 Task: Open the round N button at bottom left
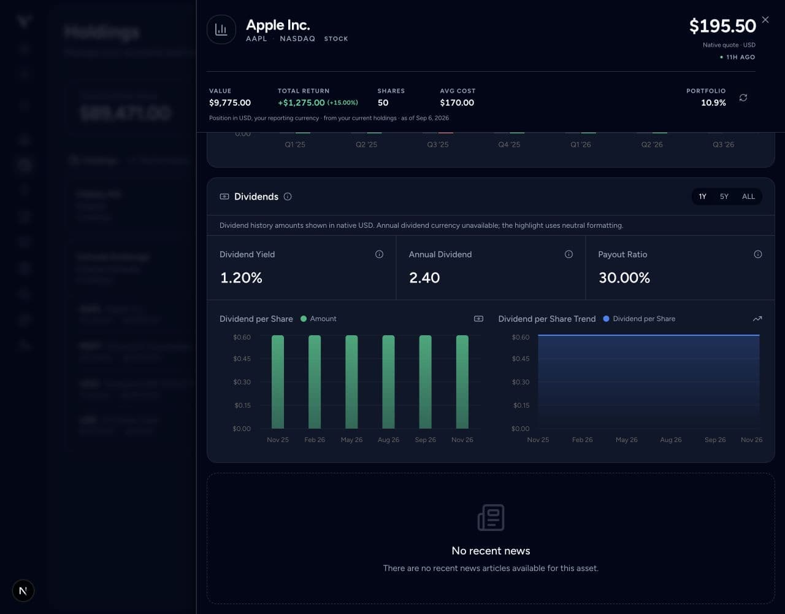pyautogui.click(x=23, y=591)
